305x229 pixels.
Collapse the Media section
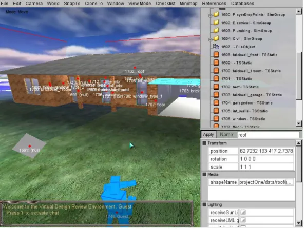[x=204, y=174]
